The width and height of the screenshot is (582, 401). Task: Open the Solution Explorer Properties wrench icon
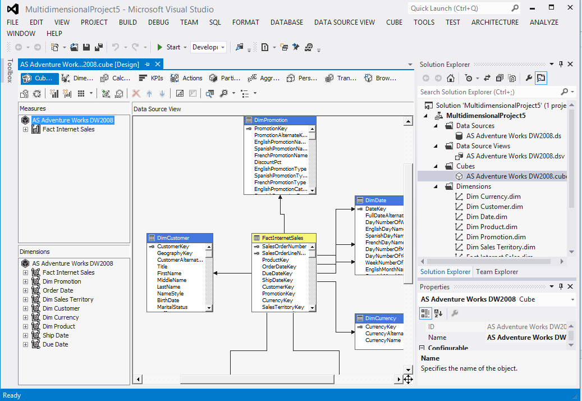(529, 78)
